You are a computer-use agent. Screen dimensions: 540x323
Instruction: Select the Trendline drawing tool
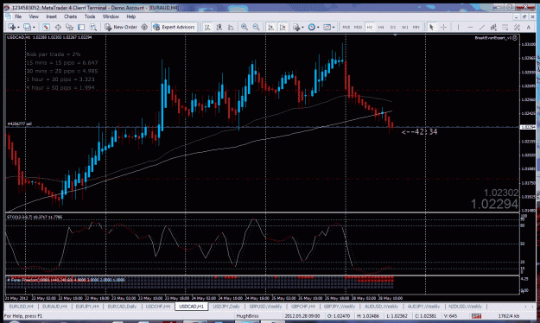click(482, 27)
